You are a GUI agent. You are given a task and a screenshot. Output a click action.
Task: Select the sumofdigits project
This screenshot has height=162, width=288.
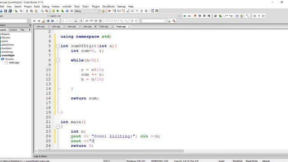[8, 55]
